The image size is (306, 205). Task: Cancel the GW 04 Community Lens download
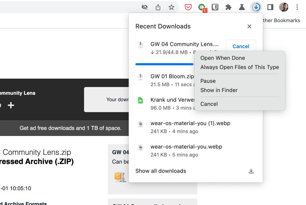tap(240, 46)
